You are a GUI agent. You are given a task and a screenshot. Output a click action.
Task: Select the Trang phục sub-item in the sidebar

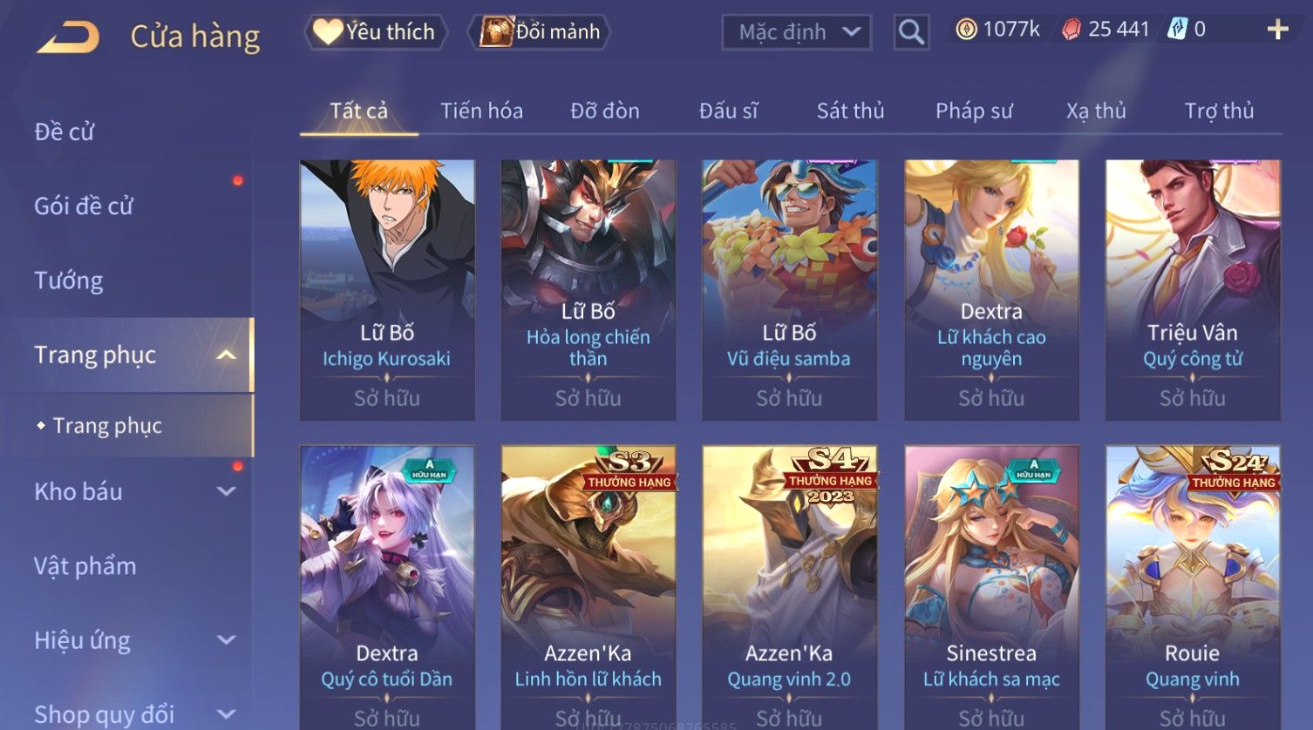[107, 425]
